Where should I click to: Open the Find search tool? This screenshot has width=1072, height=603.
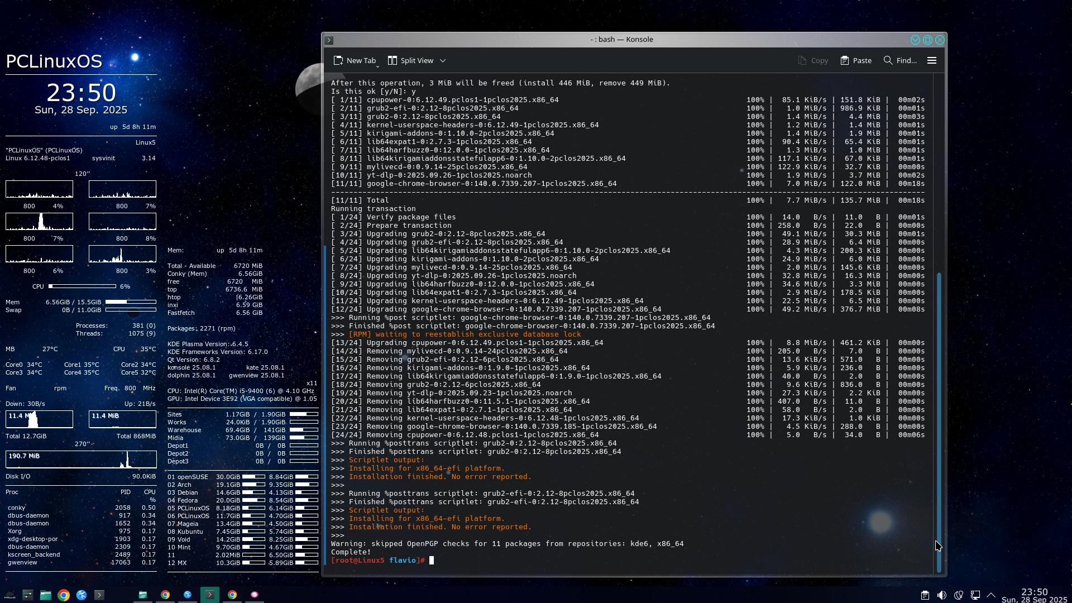tap(899, 60)
